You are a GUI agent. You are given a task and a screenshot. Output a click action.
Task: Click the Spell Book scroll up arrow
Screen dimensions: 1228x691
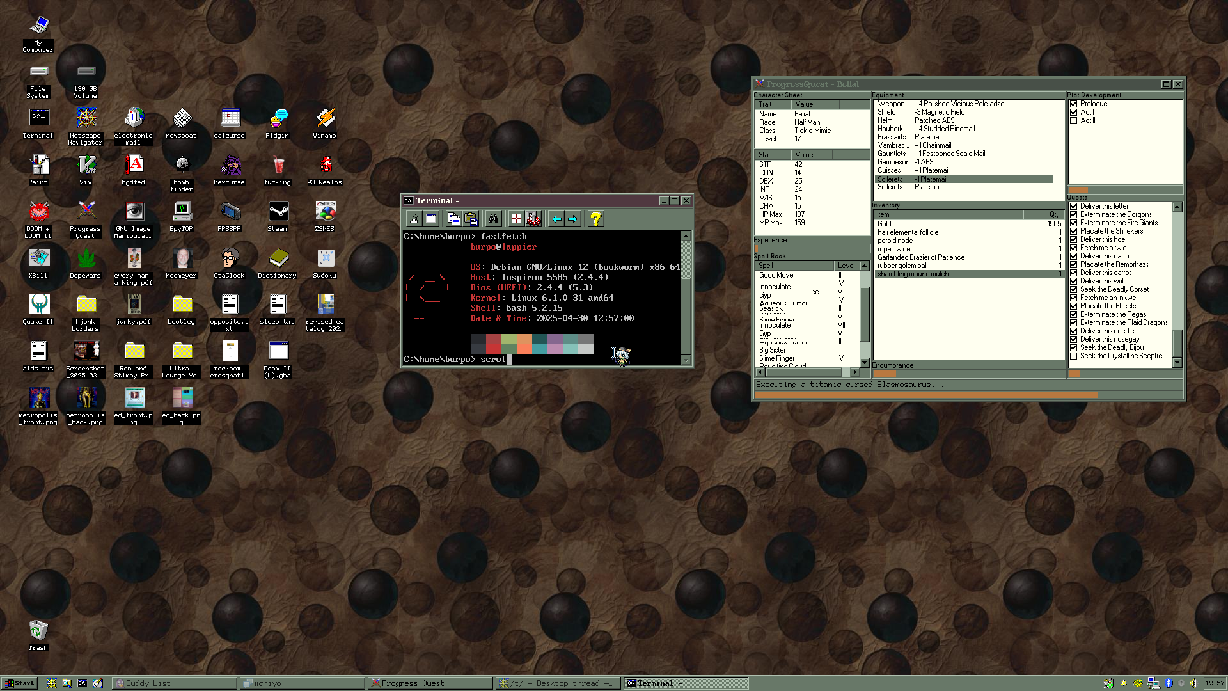[x=864, y=266]
